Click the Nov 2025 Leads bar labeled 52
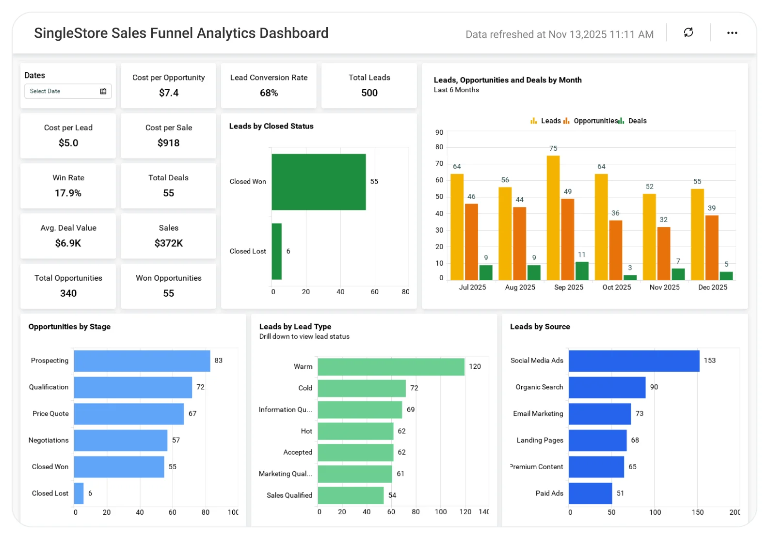Screen dimensions: 769x539 tap(649, 237)
